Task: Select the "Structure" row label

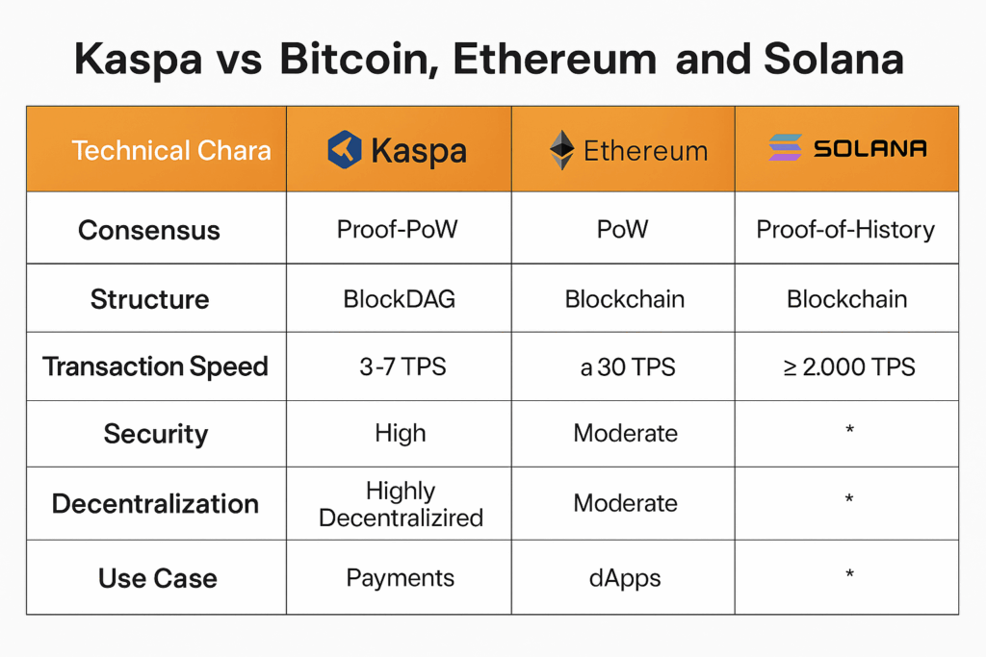Action: point(149,299)
